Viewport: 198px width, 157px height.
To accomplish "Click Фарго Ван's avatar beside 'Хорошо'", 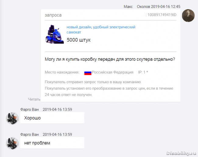I will click(12, 118).
